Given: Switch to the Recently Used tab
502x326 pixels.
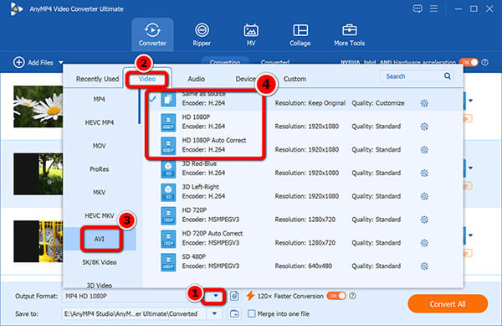Looking at the screenshot, I should (x=97, y=79).
